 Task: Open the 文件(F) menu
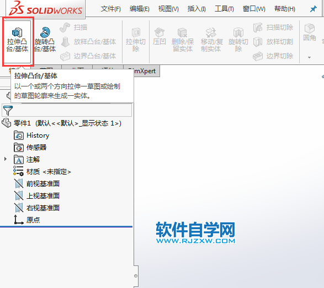click(111, 9)
